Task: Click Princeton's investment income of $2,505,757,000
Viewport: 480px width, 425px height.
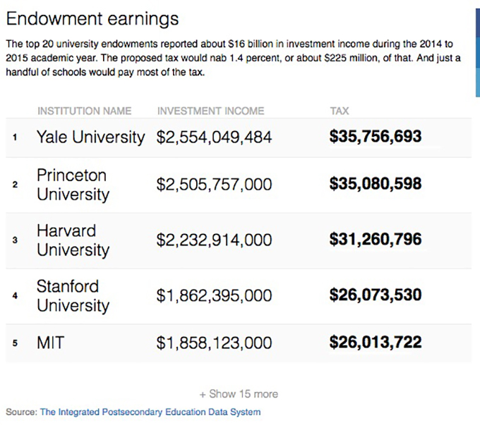Action: [214, 185]
